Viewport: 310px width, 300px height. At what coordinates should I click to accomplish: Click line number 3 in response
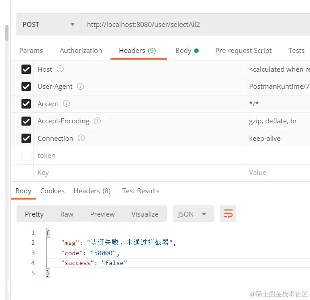pos(33,253)
